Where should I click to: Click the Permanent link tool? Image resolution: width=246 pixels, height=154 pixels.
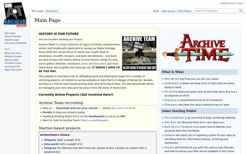click(12, 66)
